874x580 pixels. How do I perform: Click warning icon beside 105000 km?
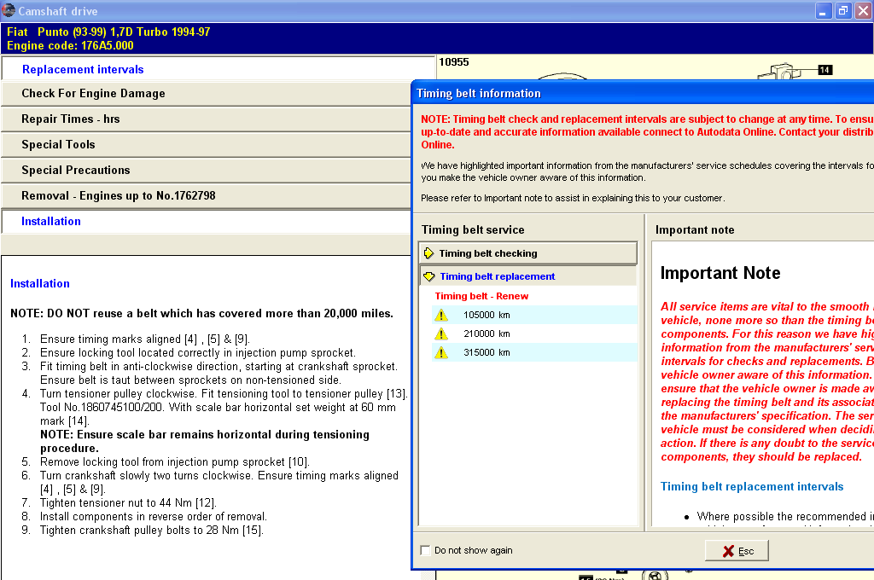click(x=441, y=316)
